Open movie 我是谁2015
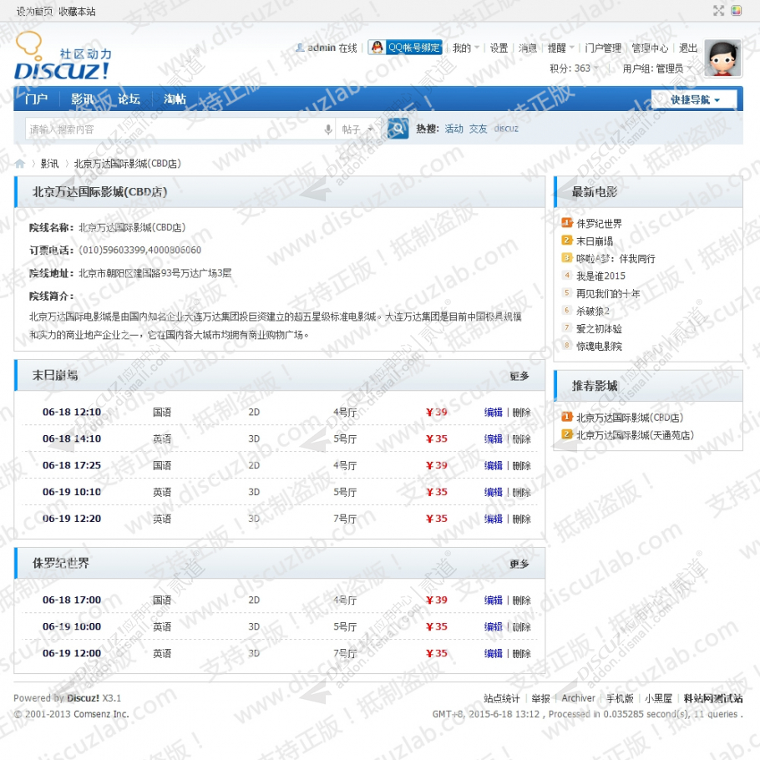760x760 pixels. (x=600, y=276)
